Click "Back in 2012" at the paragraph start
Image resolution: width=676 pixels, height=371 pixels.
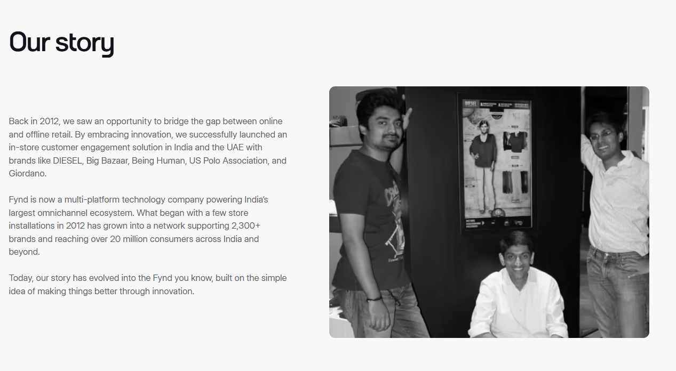pos(33,121)
